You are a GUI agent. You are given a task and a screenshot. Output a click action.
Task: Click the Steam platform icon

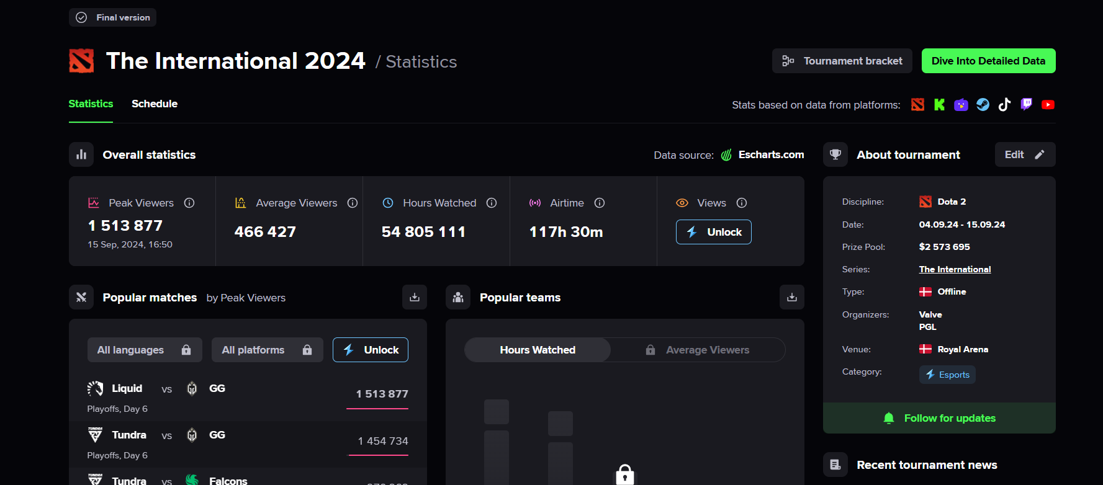click(983, 105)
